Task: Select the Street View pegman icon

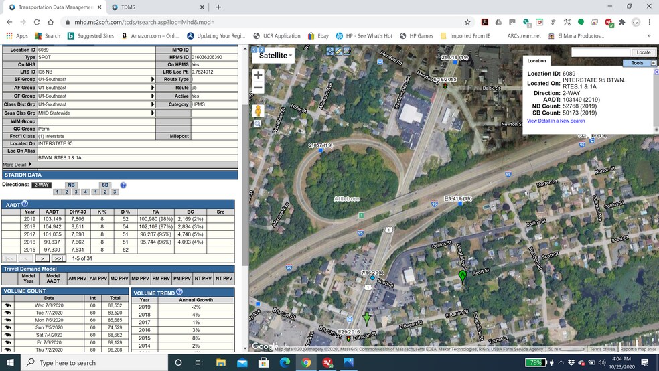Action: coord(258,110)
